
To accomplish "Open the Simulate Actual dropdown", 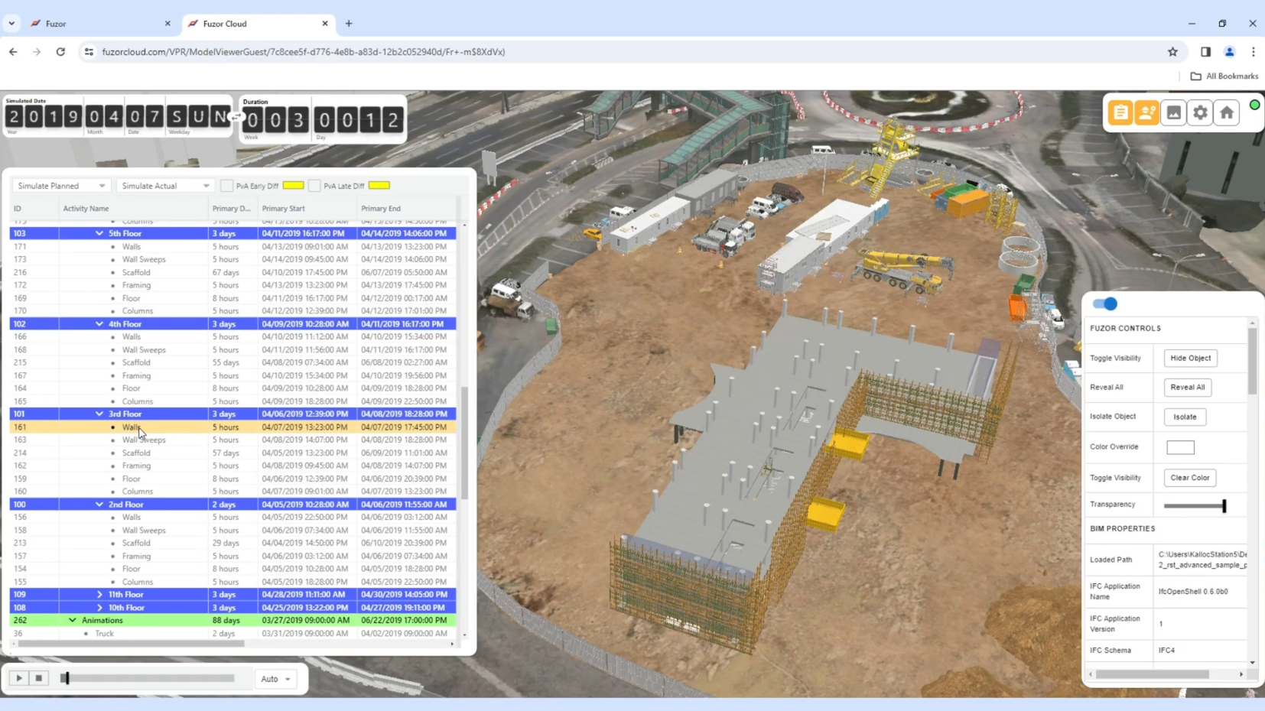I will pos(164,186).
